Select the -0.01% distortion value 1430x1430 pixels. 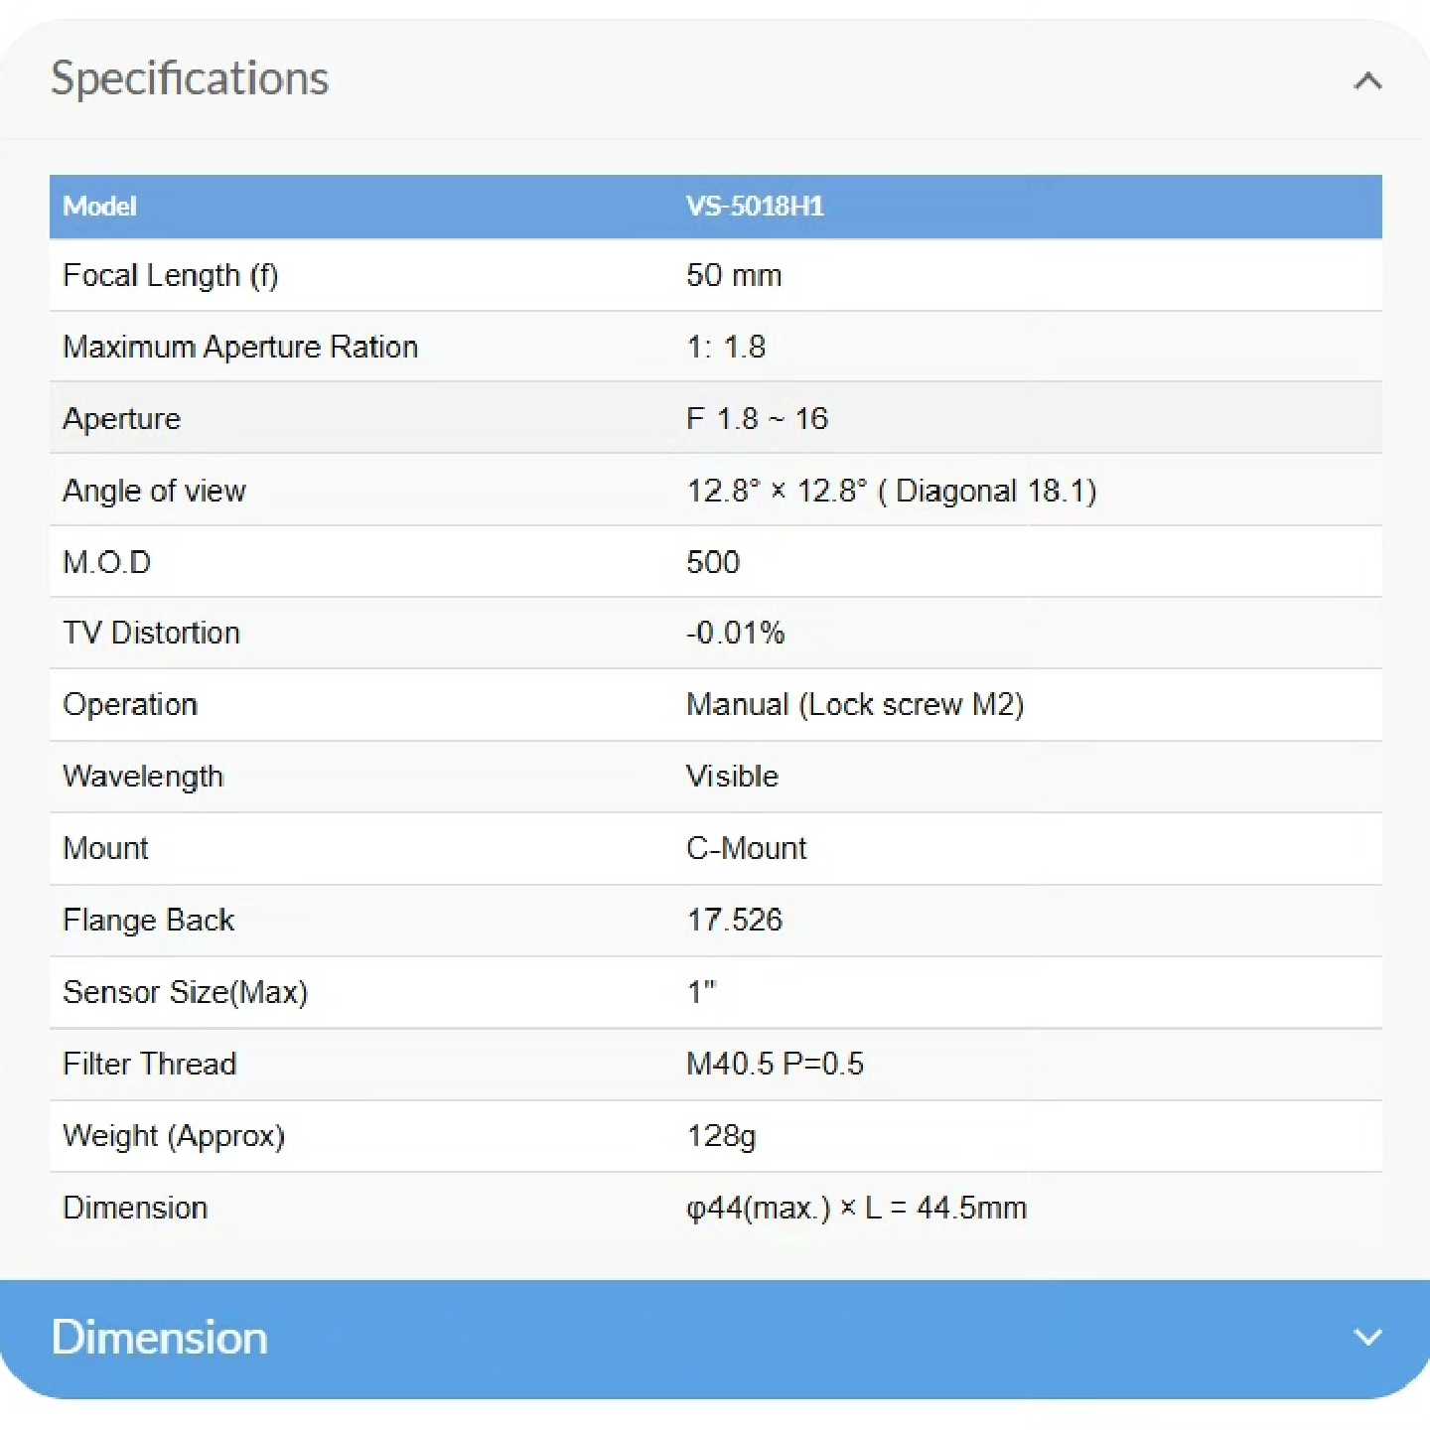(x=736, y=633)
